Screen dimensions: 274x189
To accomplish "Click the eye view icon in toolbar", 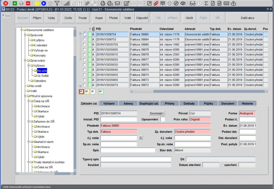I will (183, 3).
